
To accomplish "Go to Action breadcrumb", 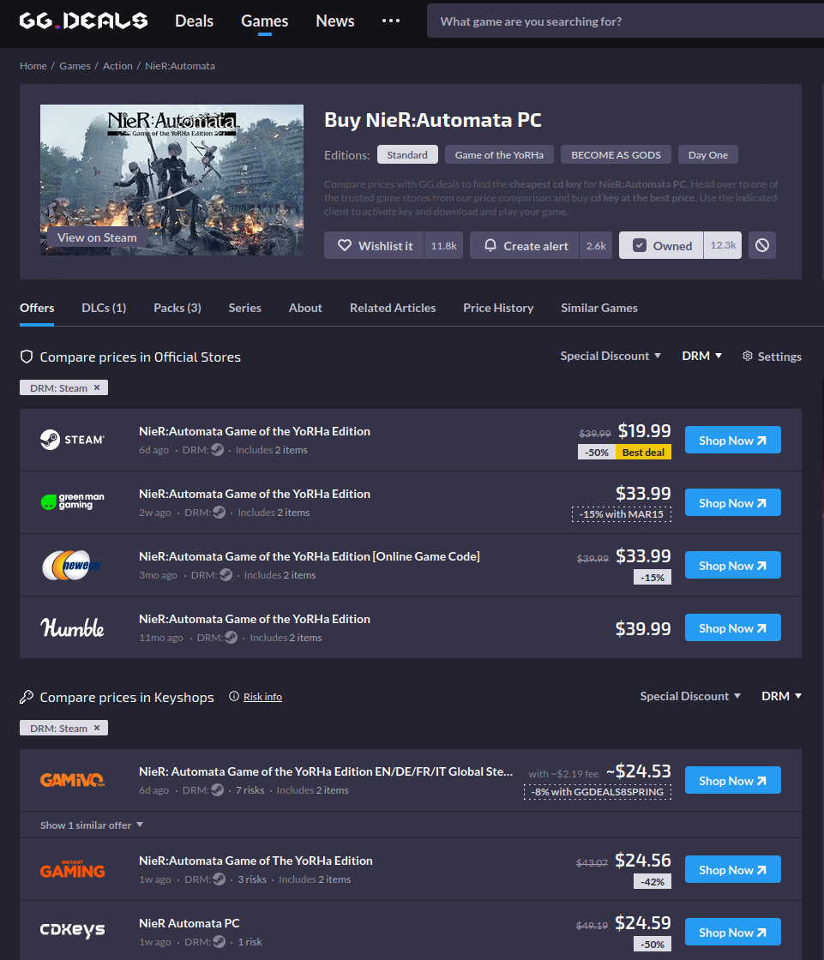I will [x=117, y=65].
